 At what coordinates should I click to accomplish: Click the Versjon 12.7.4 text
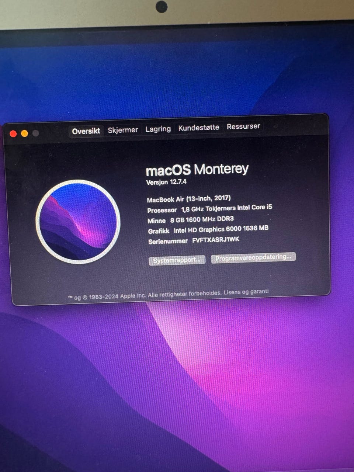(166, 182)
